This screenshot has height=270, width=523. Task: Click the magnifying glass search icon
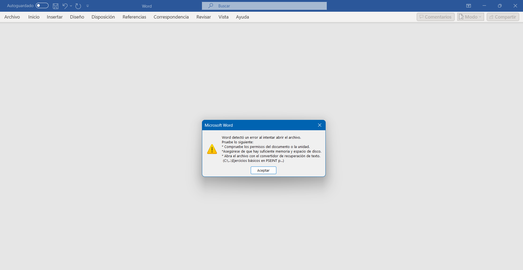tap(211, 6)
